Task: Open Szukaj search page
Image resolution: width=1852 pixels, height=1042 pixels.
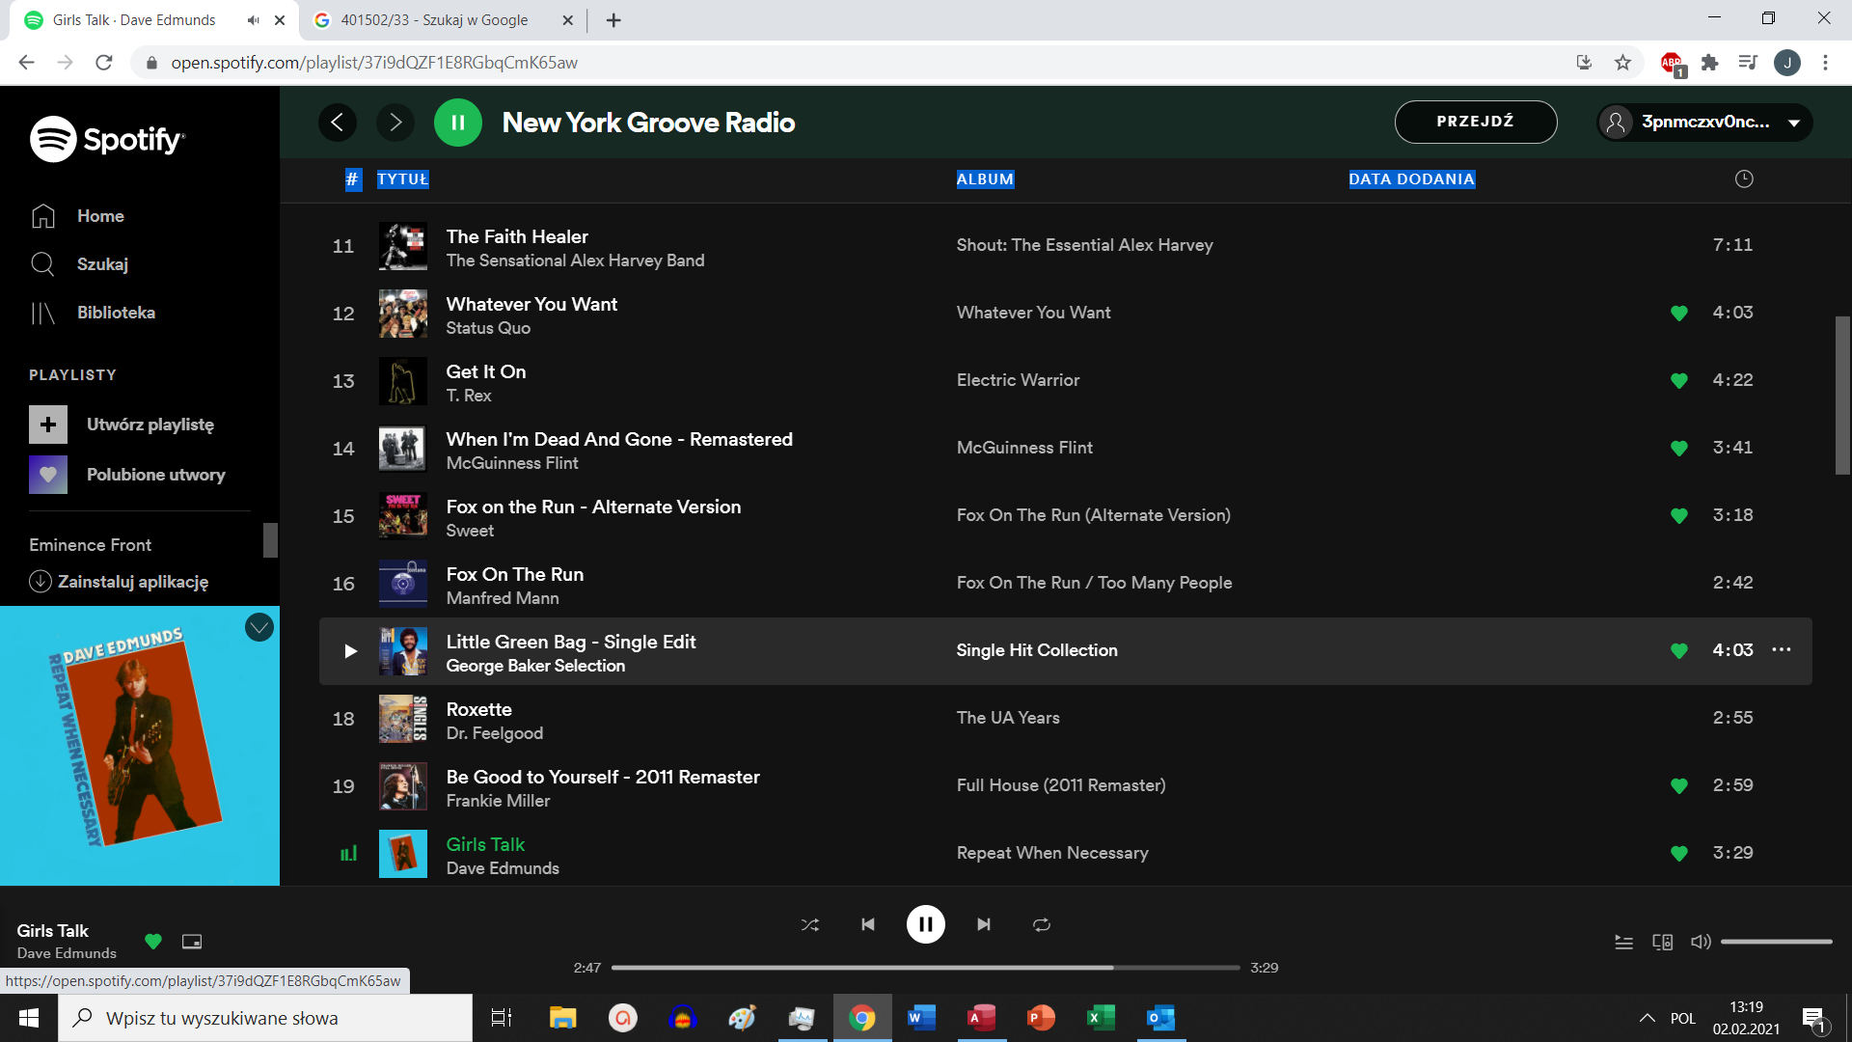Action: 102,264
